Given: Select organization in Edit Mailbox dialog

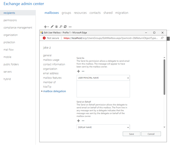Looking at the screenshot, I should click(50, 69).
